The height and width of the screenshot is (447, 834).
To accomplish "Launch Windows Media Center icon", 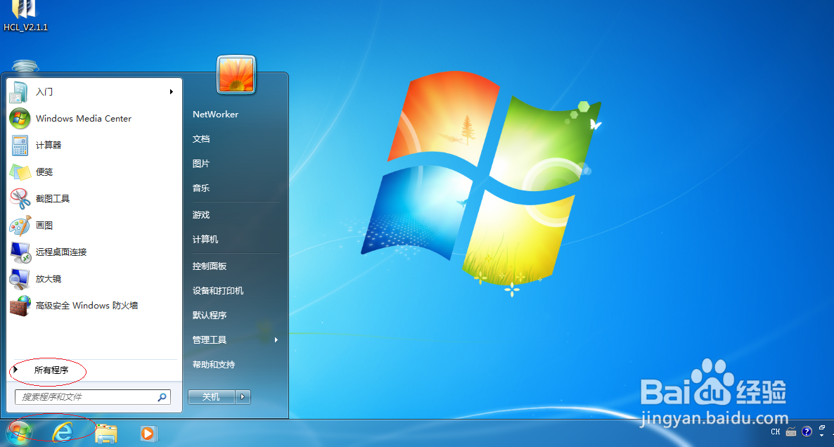I will [x=20, y=119].
